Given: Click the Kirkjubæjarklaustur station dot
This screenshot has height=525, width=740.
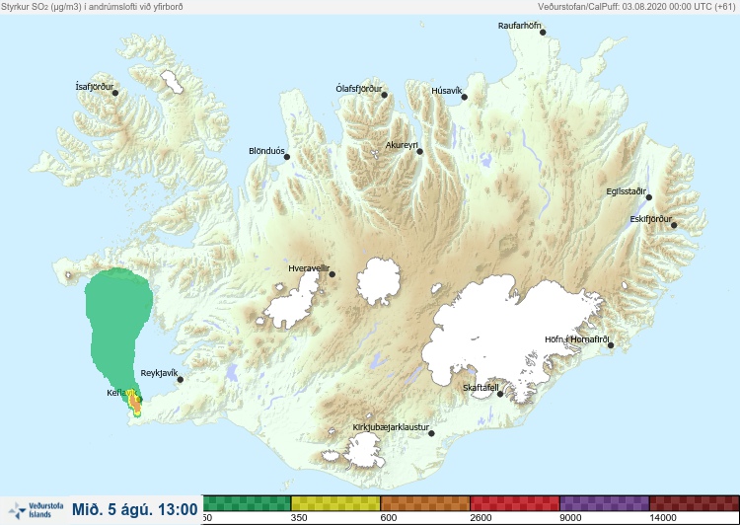Looking at the screenshot, I should 431,433.
